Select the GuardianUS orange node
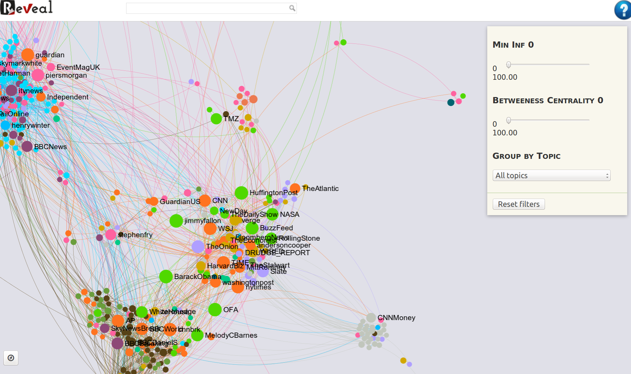The height and width of the screenshot is (374, 631). tap(154, 201)
